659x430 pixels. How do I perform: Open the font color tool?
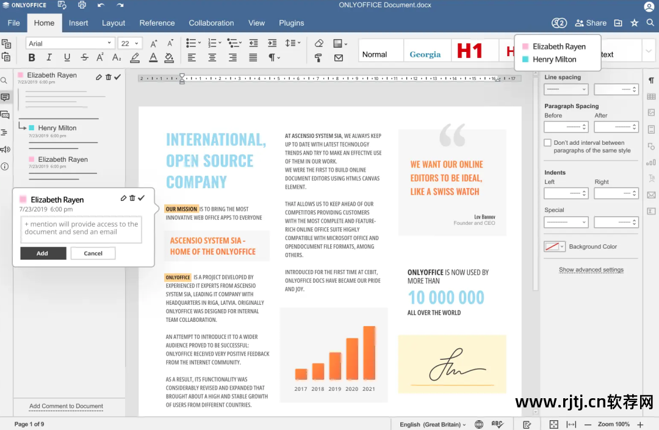(x=153, y=57)
